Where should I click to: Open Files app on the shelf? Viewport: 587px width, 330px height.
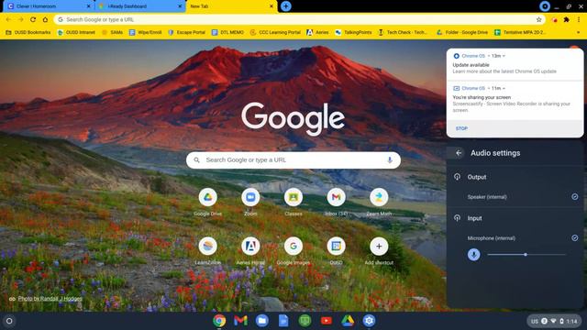(262, 321)
